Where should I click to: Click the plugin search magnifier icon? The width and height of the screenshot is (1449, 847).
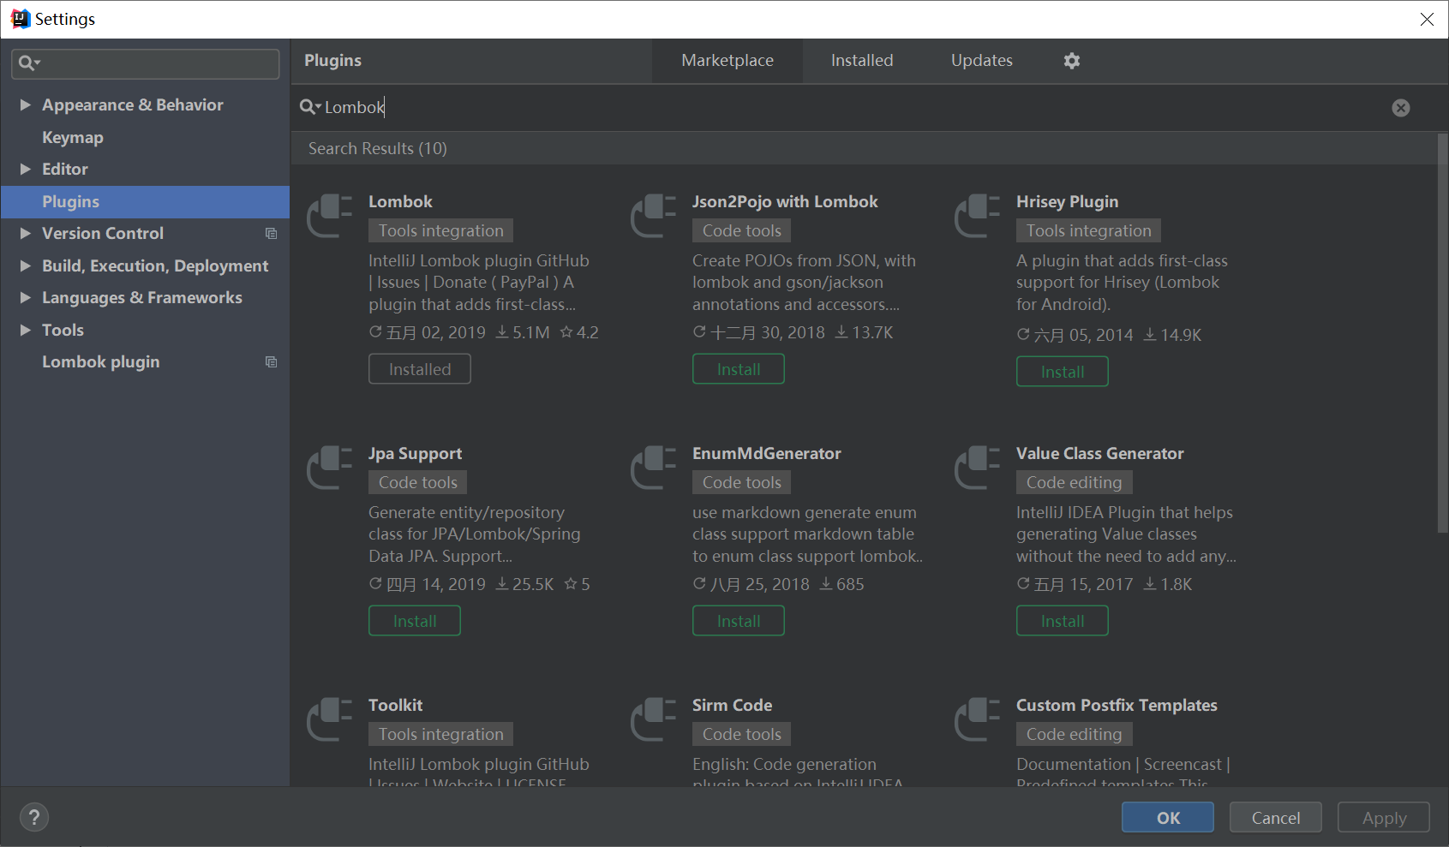click(x=309, y=107)
